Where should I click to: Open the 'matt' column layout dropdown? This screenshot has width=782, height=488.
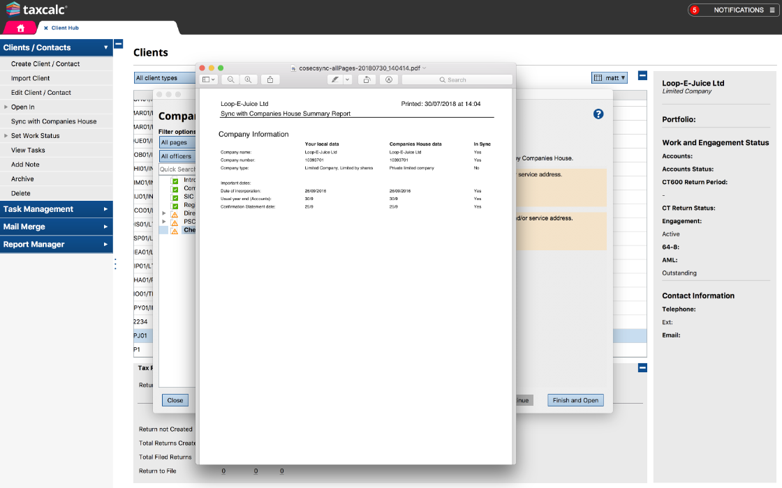coord(609,78)
